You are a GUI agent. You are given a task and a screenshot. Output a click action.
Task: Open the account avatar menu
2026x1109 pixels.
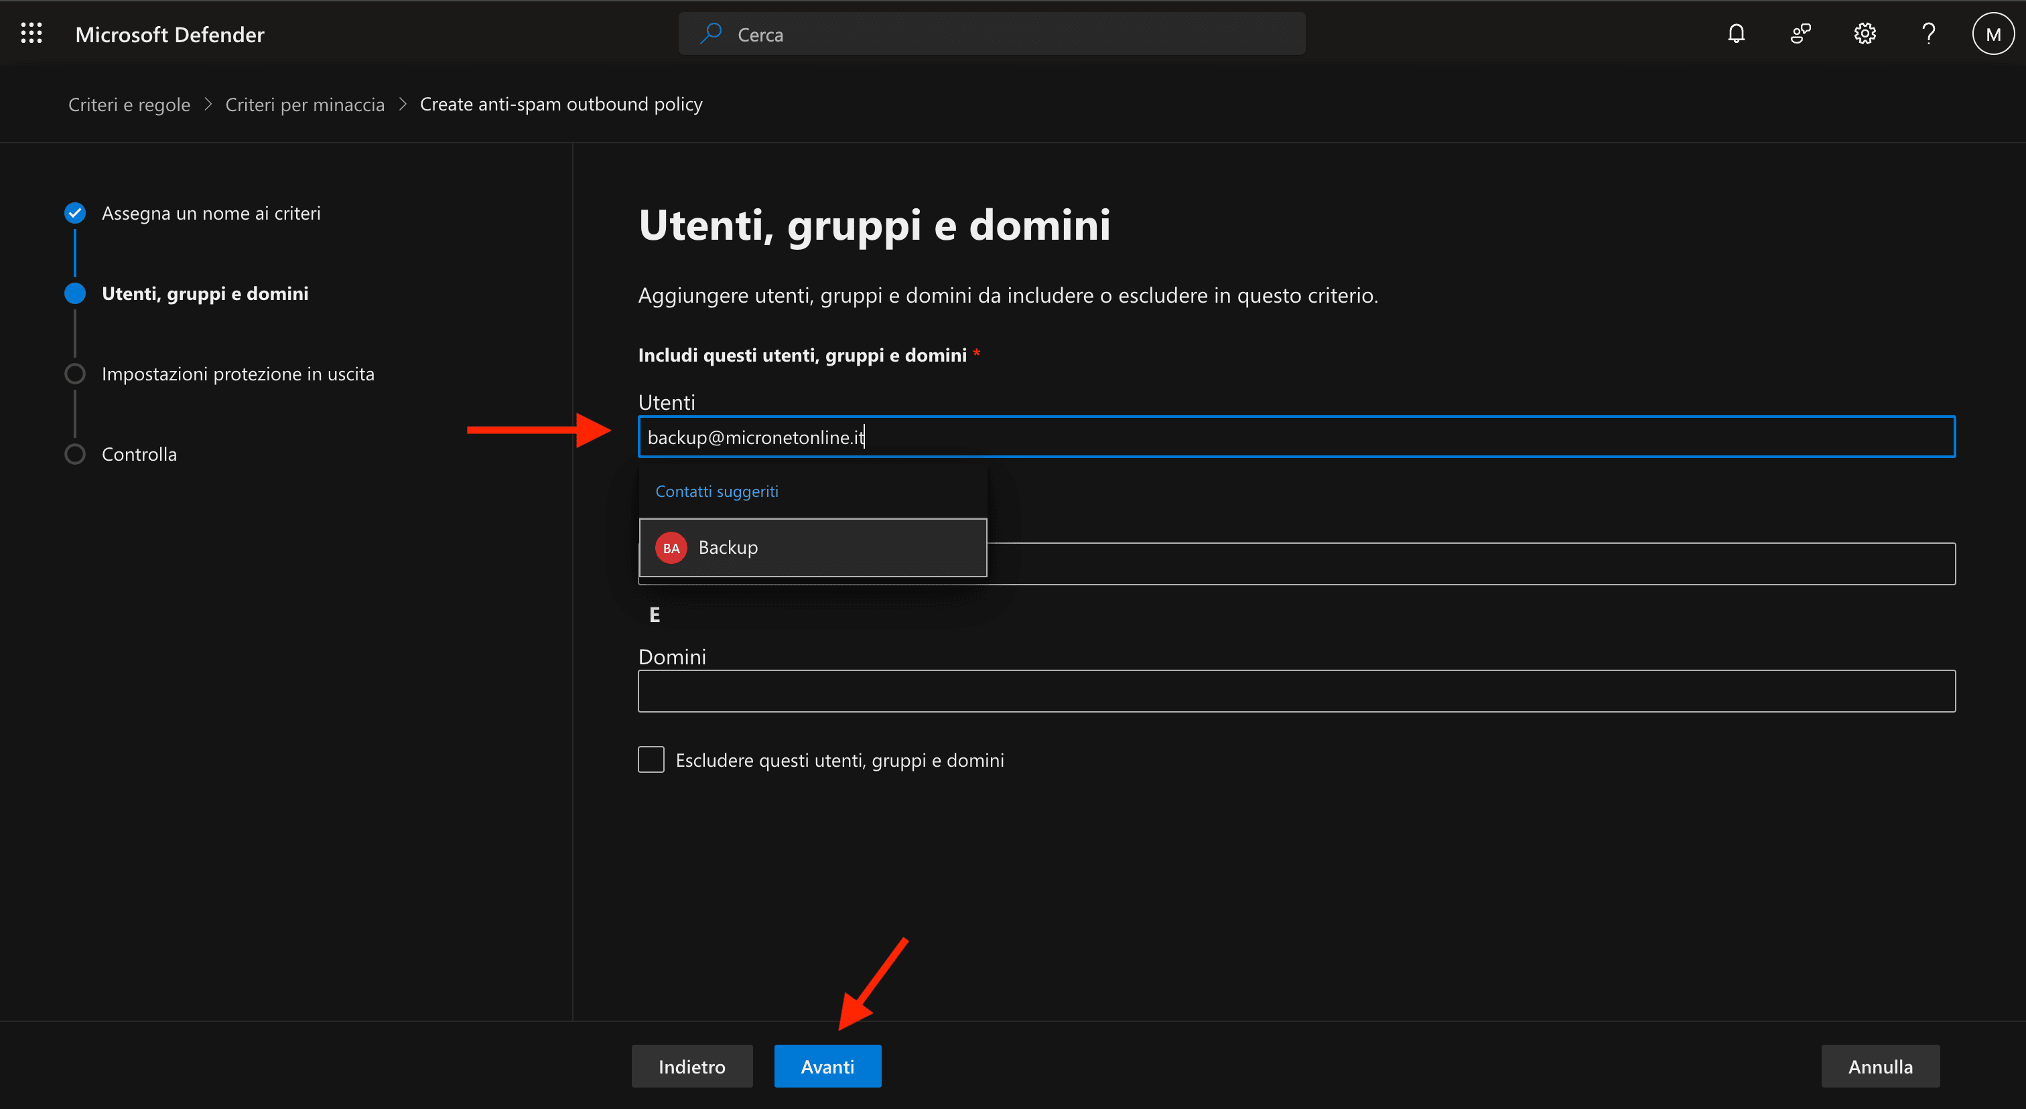pos(1993,33)
